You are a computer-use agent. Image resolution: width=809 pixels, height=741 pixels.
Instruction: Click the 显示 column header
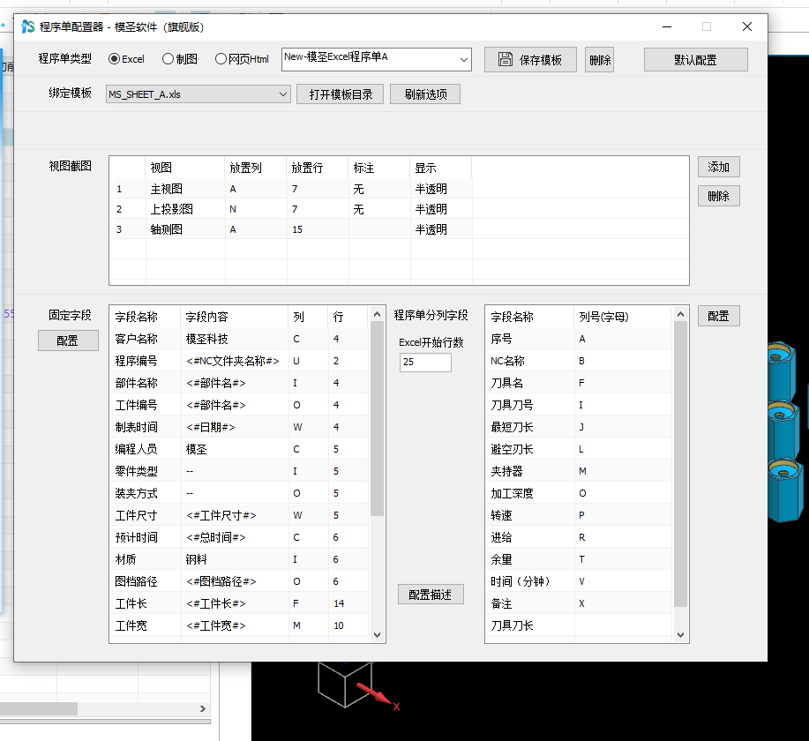[x=440, y=168]
